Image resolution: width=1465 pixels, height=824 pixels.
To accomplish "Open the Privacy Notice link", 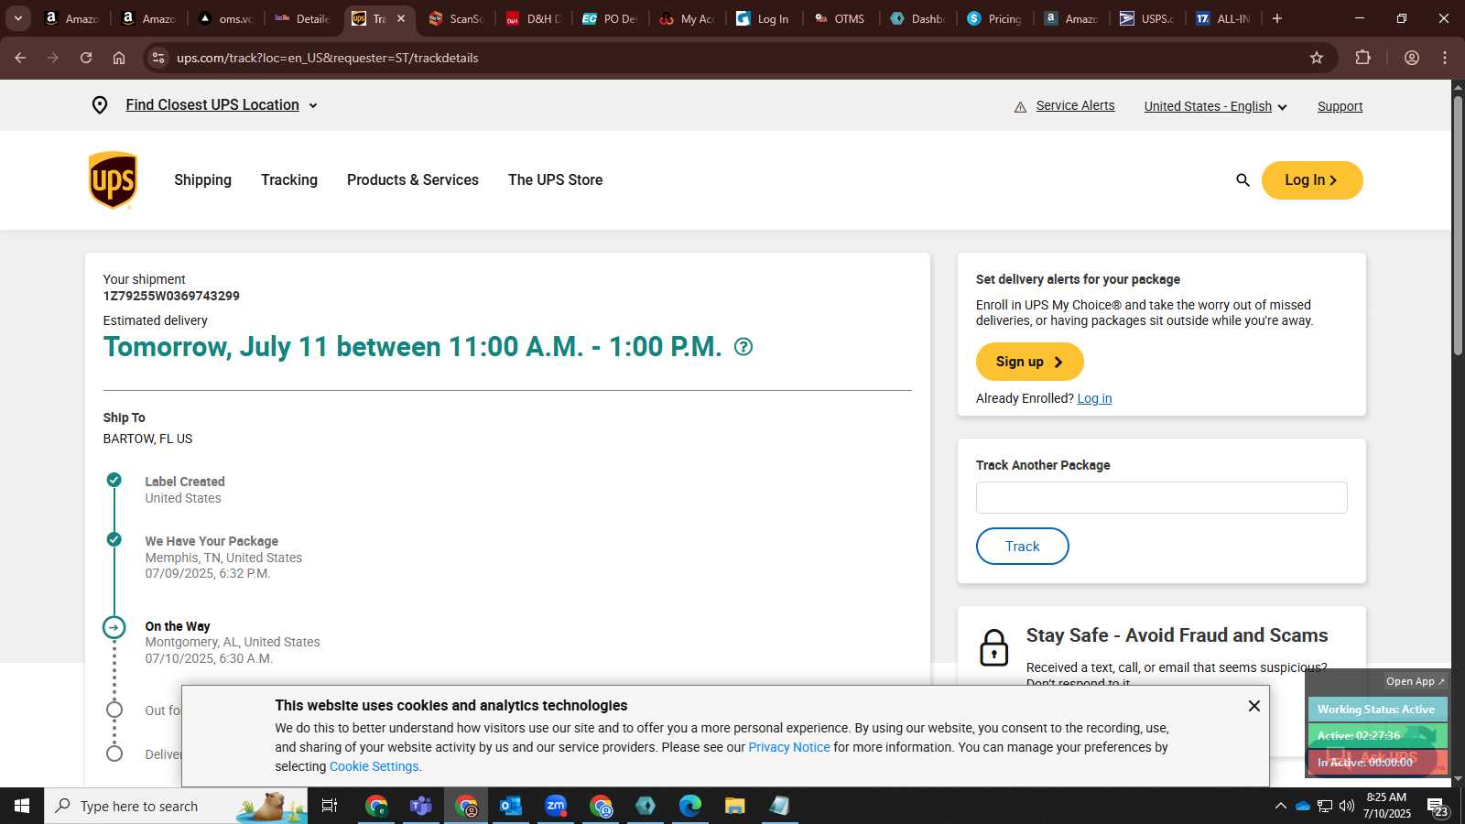I will (789, 747).
